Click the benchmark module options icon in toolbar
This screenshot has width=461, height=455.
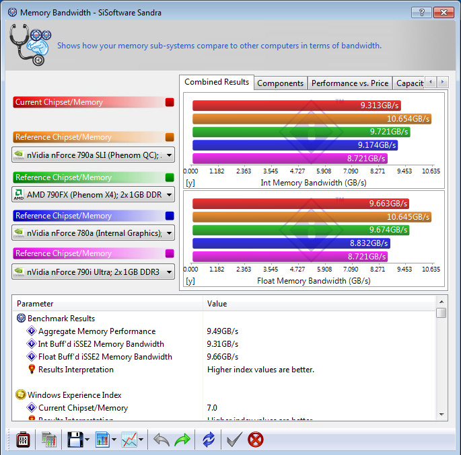click(x=23, y=440)
